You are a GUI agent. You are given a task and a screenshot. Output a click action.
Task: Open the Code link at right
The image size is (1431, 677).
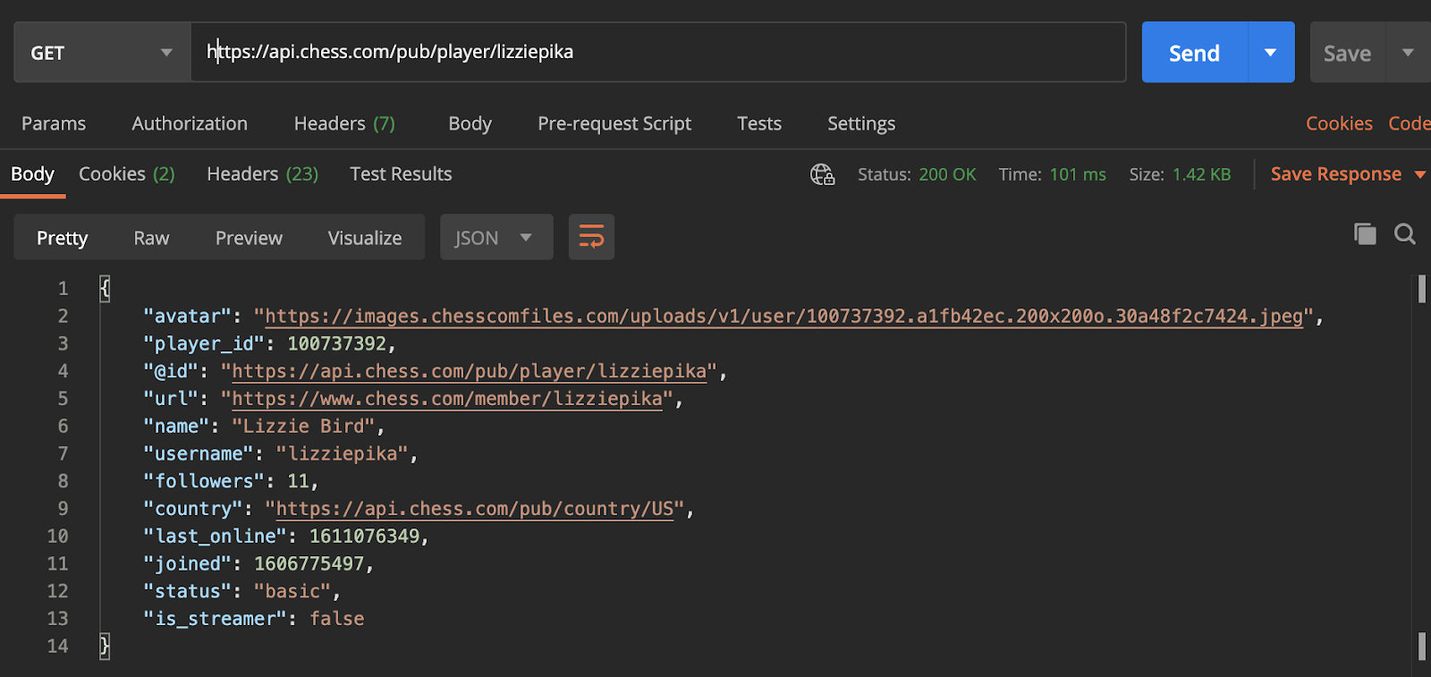click(x=1410, y=123)
